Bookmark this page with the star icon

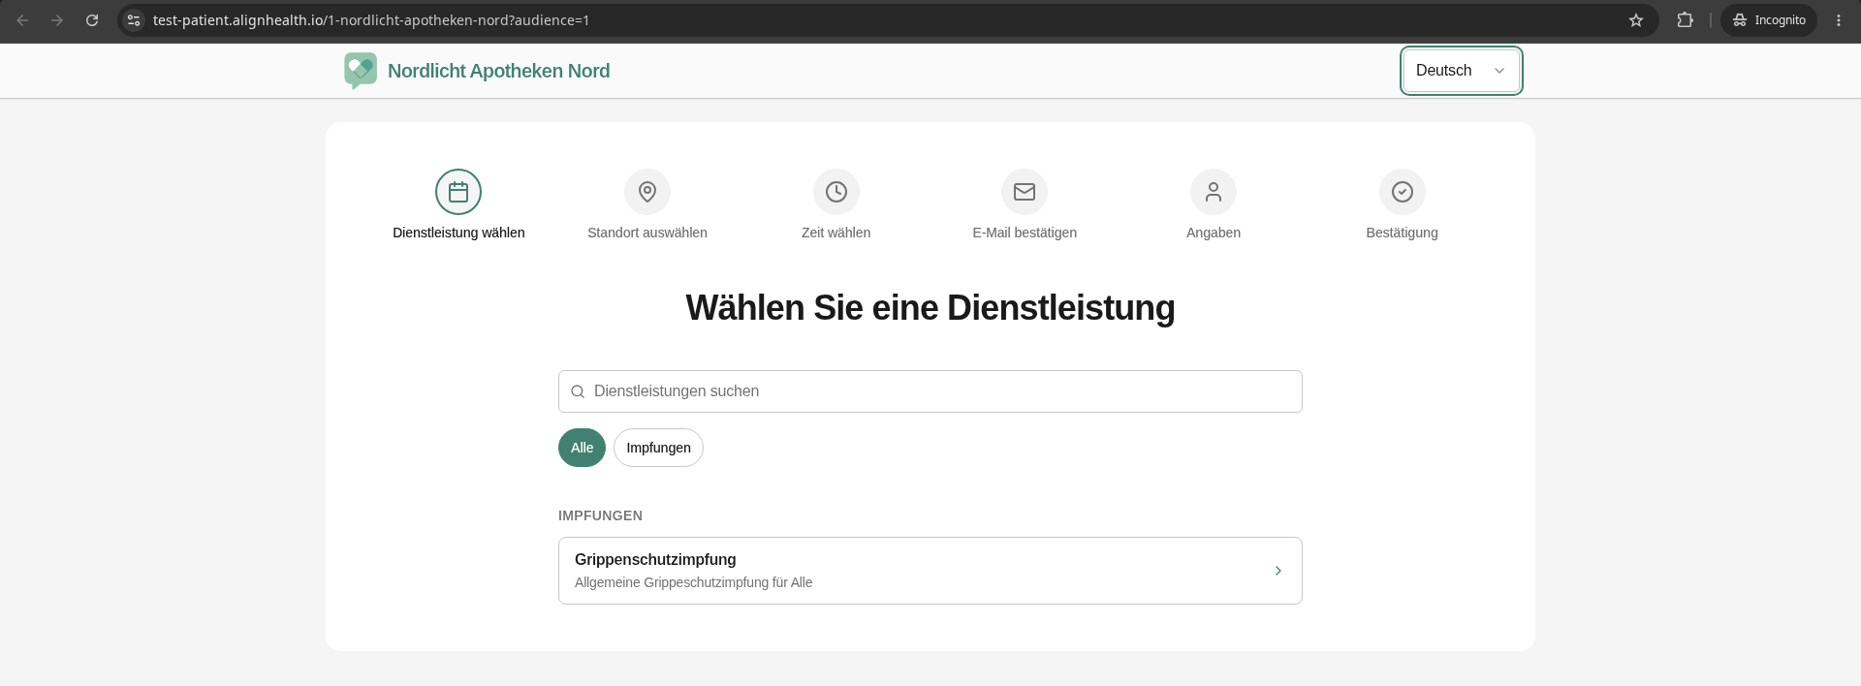(x=1636, y=19)
